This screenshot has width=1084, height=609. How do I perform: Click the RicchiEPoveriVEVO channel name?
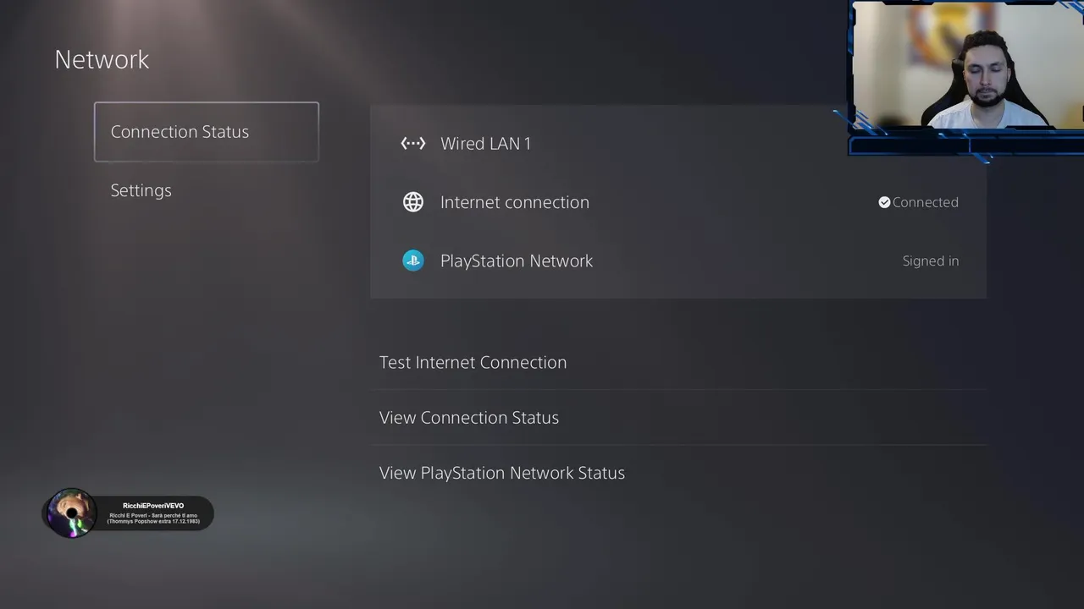point(153,506)
